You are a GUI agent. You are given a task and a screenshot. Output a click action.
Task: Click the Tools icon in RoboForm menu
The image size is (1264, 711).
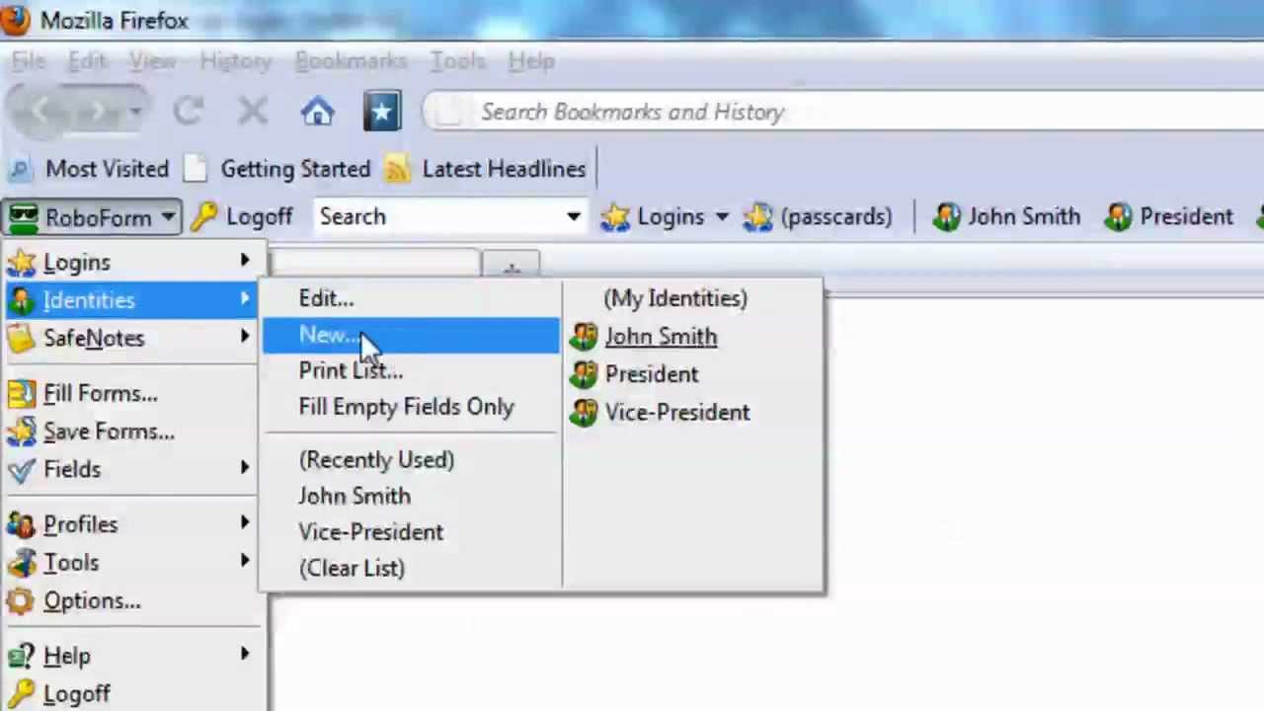[x=21, y=563]
